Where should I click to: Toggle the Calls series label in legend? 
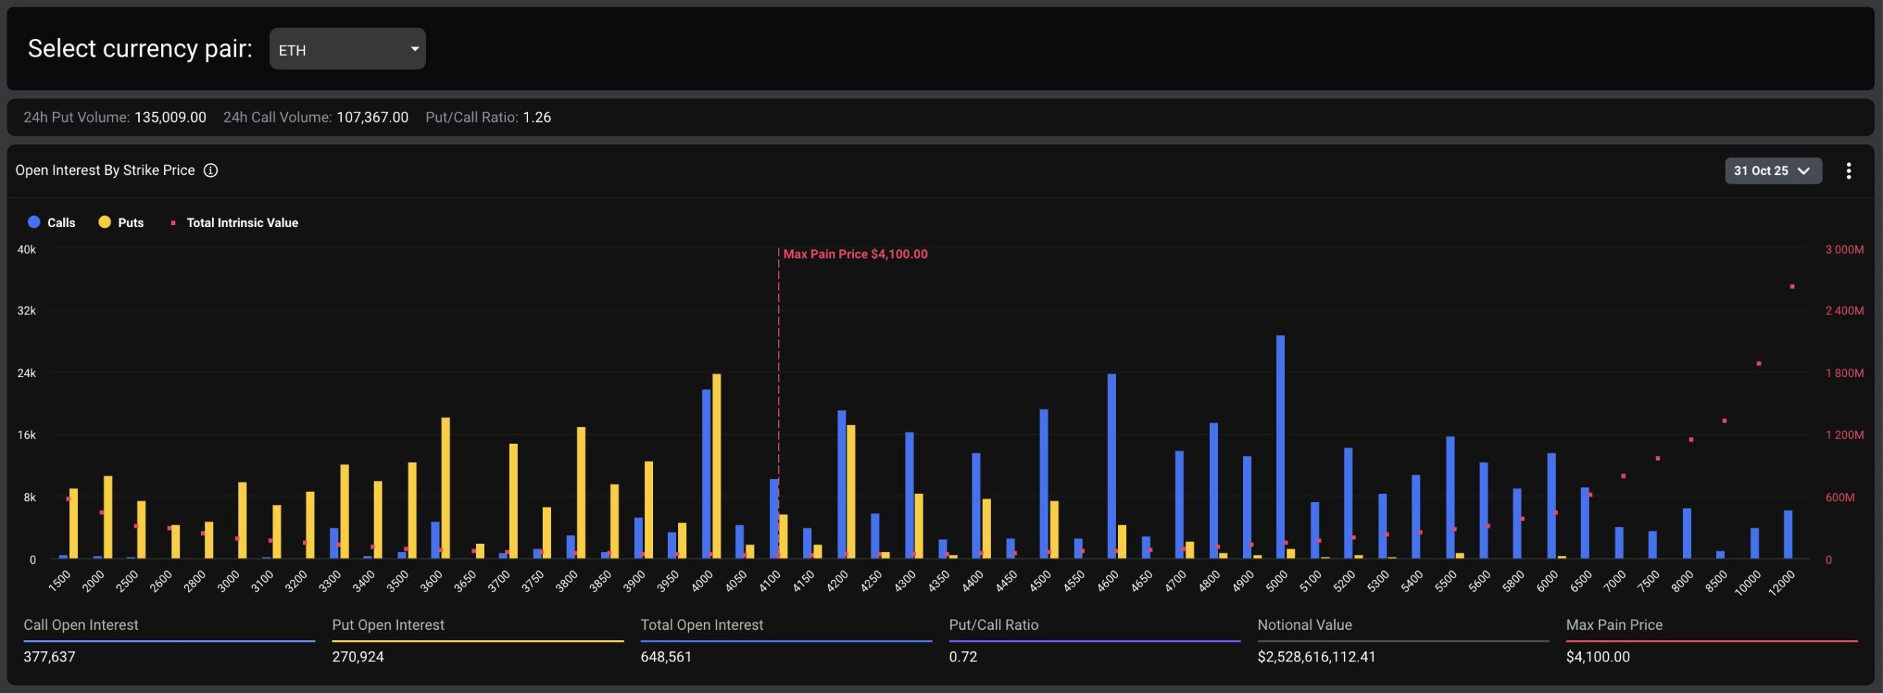coord(61,223)
